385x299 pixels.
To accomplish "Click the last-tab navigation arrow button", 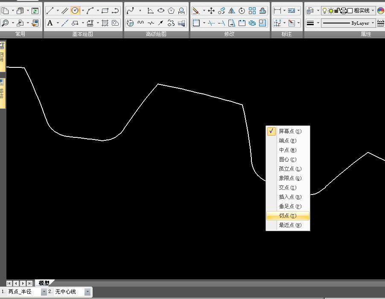I will pyautogui.click(x=29, y=283).
